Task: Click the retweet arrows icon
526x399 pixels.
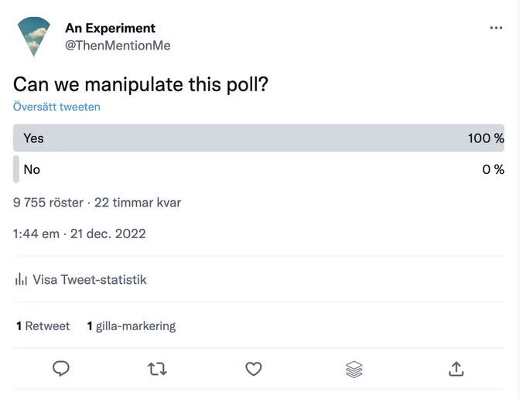Action: coord(157,369)
